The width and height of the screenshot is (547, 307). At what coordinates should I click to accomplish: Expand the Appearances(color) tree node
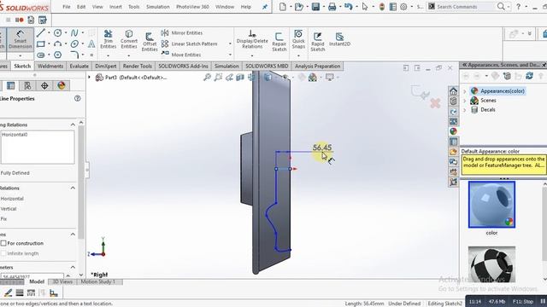coord(464,91)
